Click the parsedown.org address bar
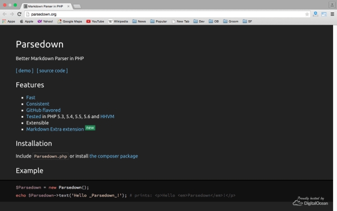 167,14
